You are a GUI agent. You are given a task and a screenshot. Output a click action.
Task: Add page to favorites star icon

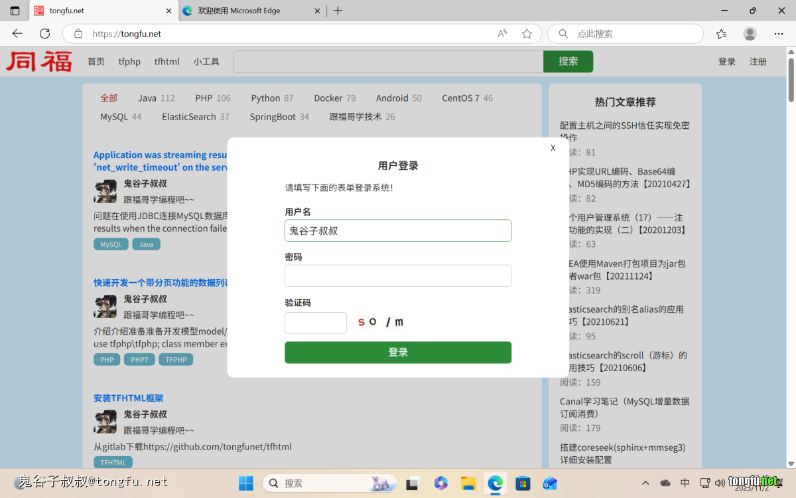[527, 34]
